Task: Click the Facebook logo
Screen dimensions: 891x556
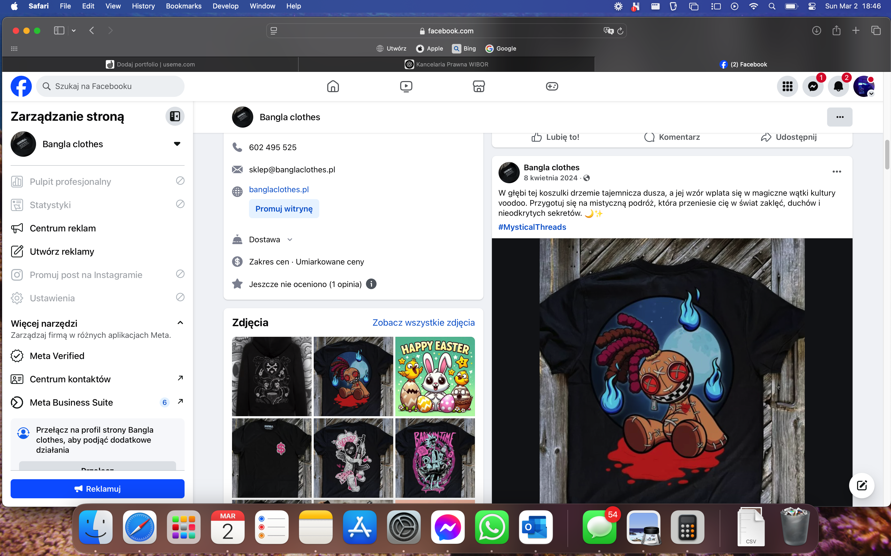Action: [x=21, y=86]
